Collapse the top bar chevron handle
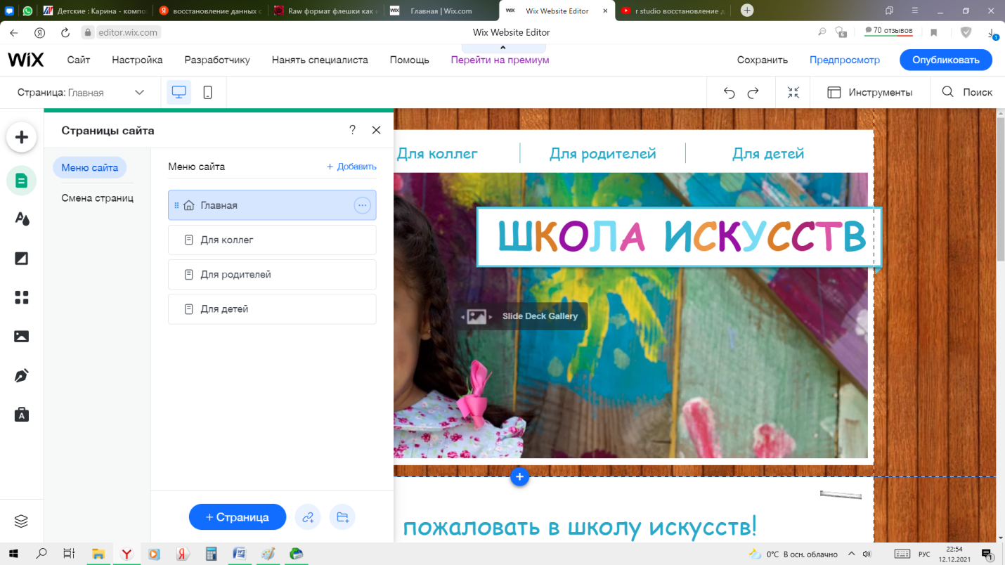Viewport: 1005px width, 565px height. (x=503, y=48)
